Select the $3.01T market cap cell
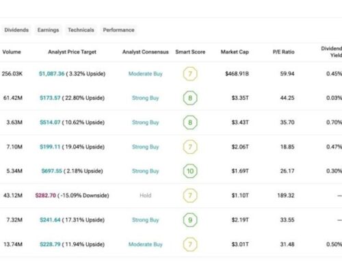This screenshot has width=342, height=262. pyautogui.click(x=240, y=244)
